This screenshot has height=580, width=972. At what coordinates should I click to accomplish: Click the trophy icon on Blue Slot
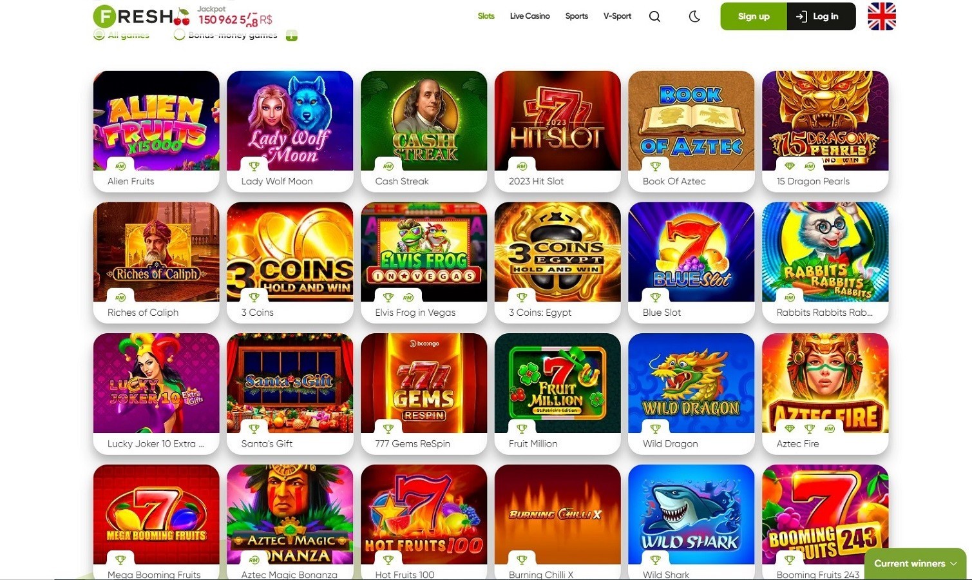click(x=656, y=298)
